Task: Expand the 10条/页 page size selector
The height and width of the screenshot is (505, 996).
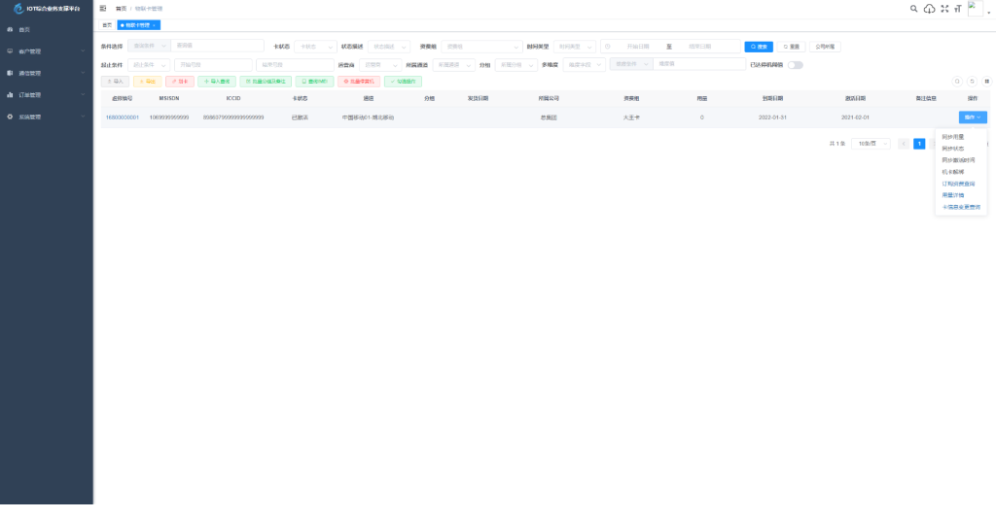Action: [x=871, y=143]
